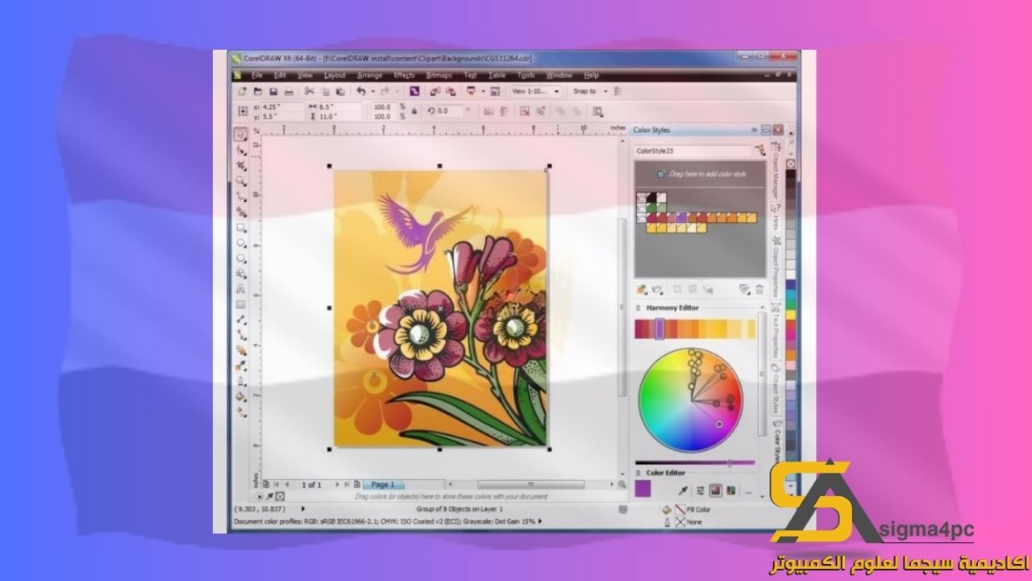This screenshot has width=1032, height=581.
Task: Click the Undo arrow icon
Action: (360, 91)
